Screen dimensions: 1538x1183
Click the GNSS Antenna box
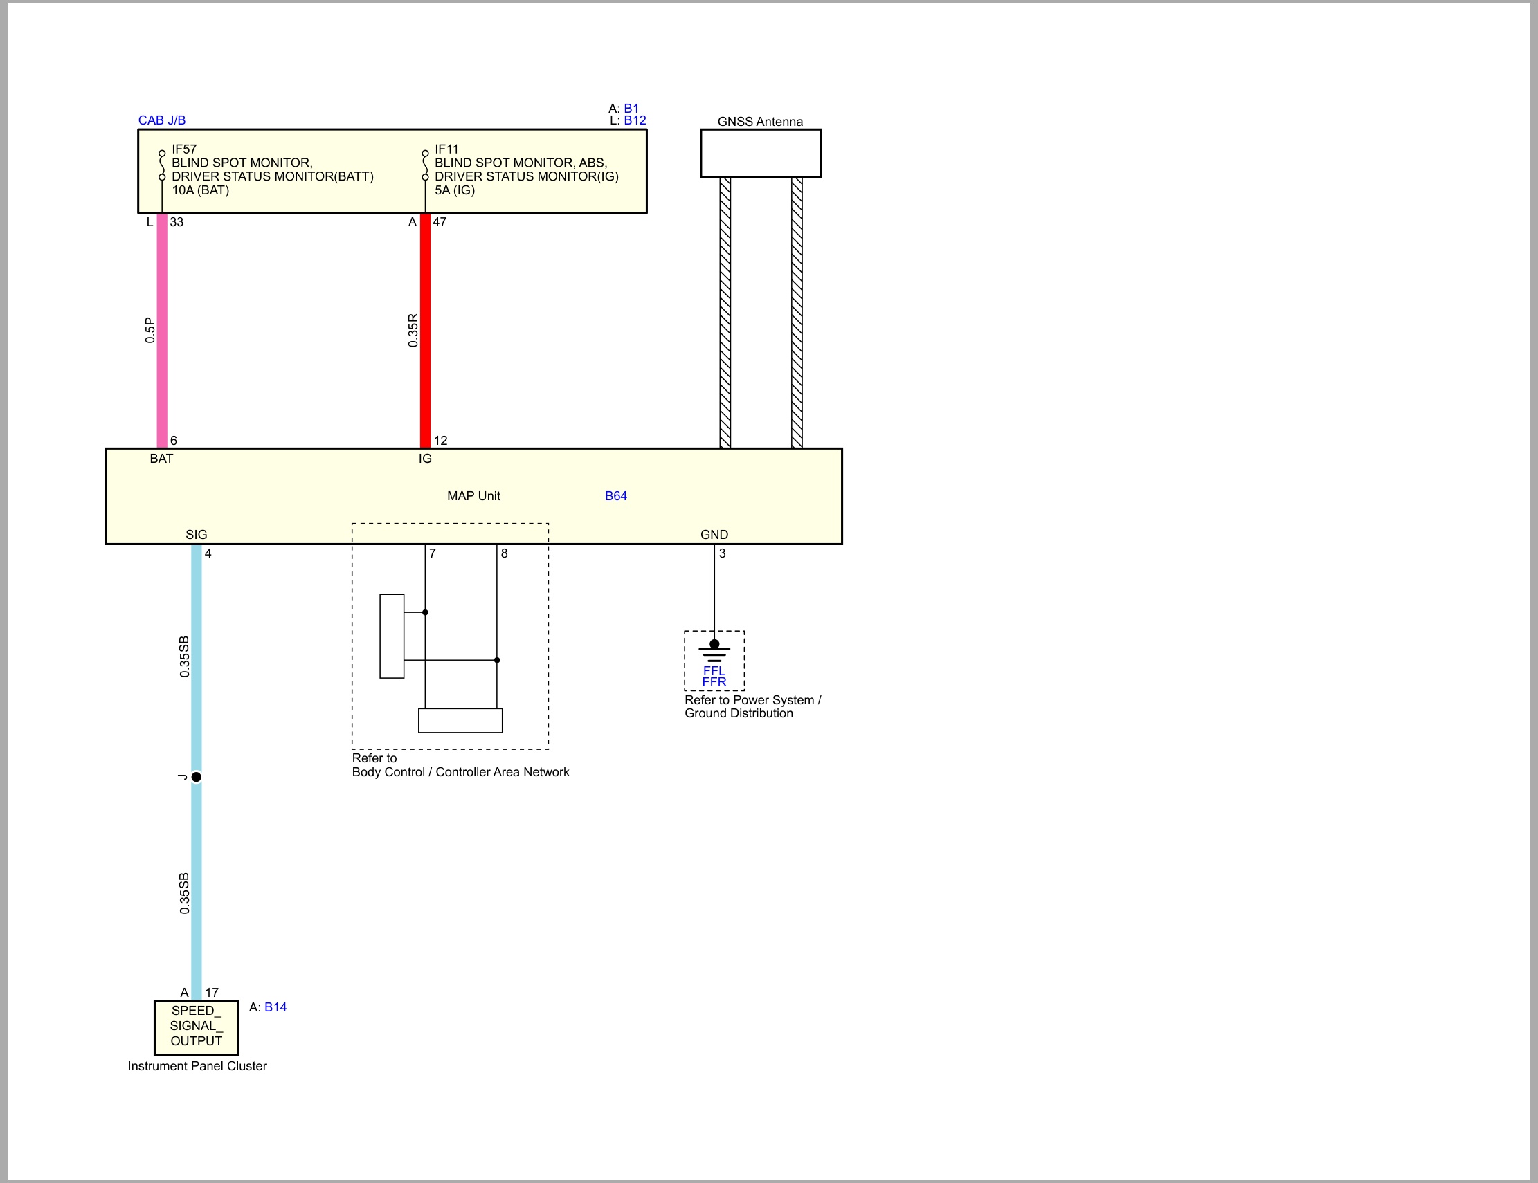[761, 154]
